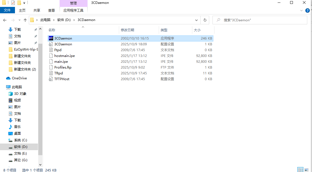
Task: Click the properties icon in quick access toolbar
Action: 13,3
